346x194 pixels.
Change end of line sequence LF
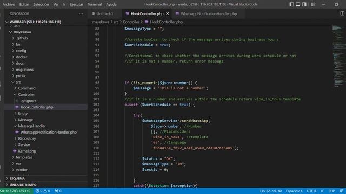pos(322,191)
